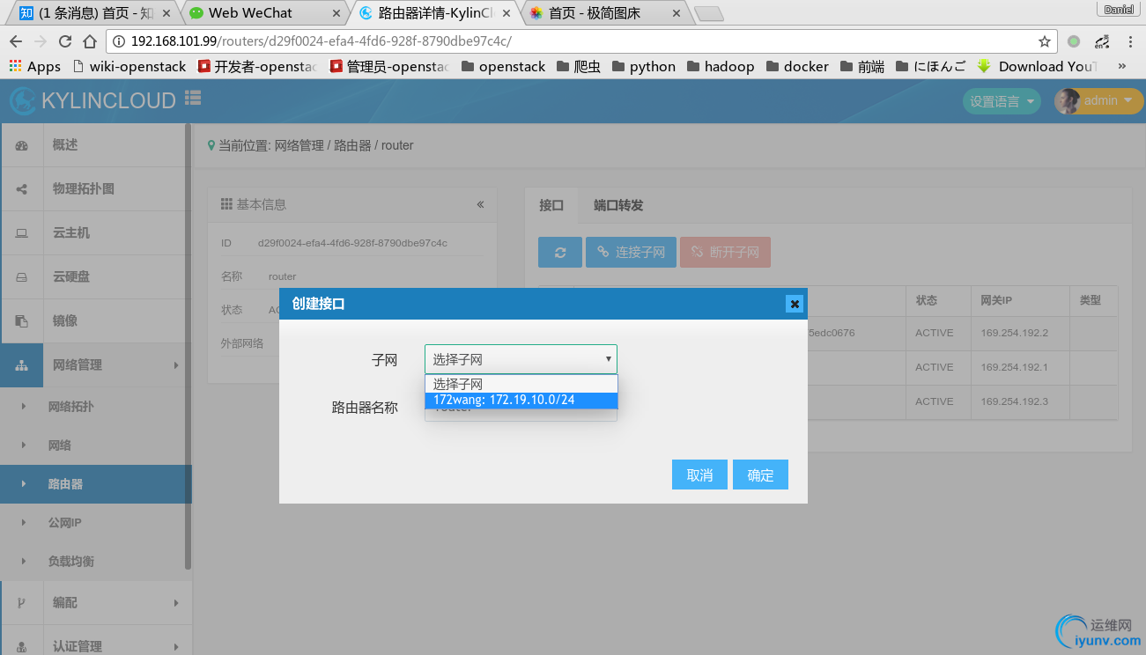Viewport: 1146px width, 655px height.
Task: Click the 云主机 laptop icon
Action: (x=22, y=233)
